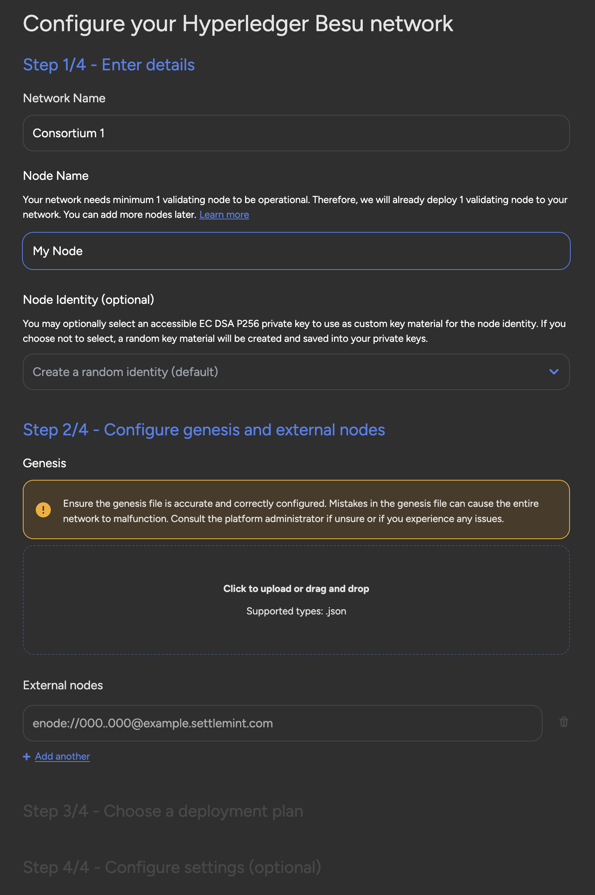The width and height of the screenshot is (595, 895).
Task: Focus the Node Name field showing My Node
Action: click(296, 251)
